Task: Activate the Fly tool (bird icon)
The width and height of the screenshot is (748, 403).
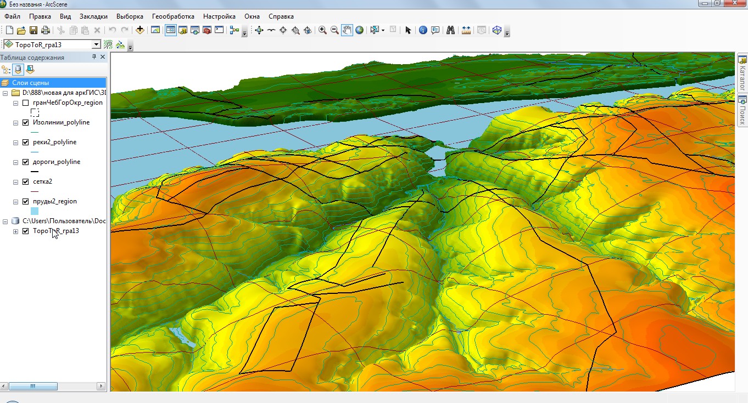Action: point(271,30)
